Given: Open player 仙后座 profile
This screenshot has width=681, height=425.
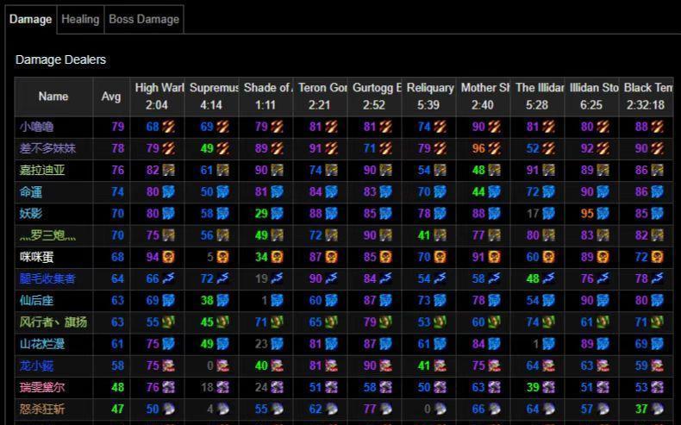Looking at the screenshot, I should [36, 300].
